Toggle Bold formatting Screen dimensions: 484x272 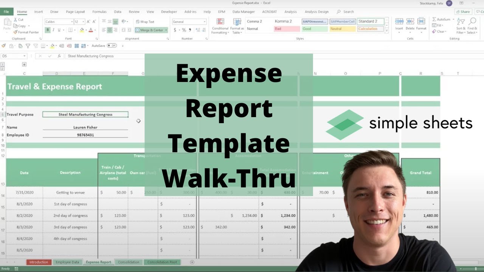pos(48,30)
